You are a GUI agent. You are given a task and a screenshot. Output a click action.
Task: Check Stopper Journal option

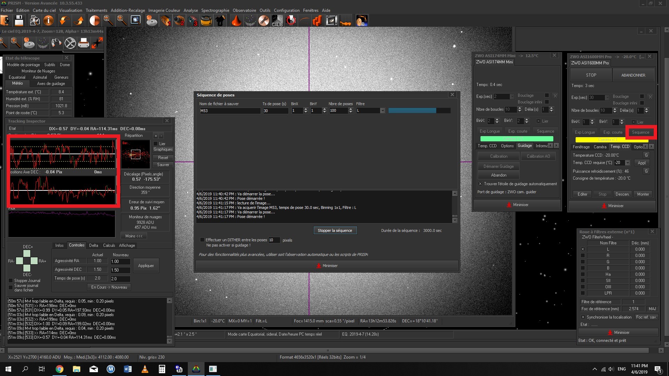[10, 281]
